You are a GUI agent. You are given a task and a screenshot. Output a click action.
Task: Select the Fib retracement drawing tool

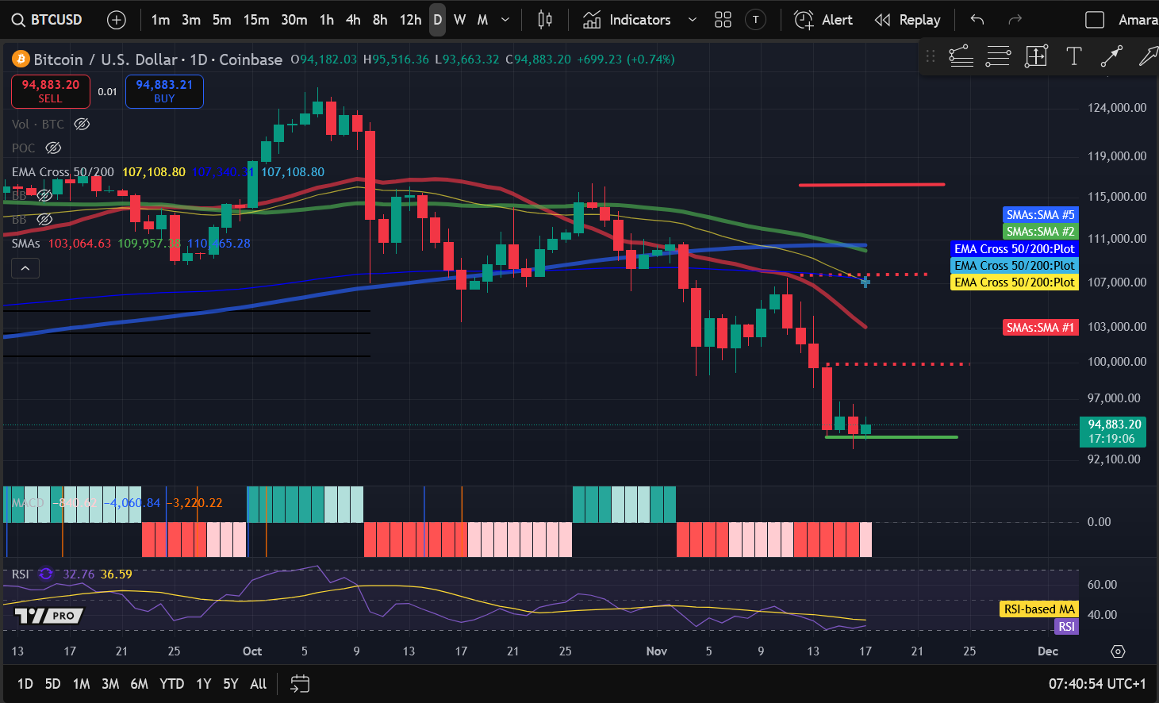pyautogui.click(x=961, y=56)
